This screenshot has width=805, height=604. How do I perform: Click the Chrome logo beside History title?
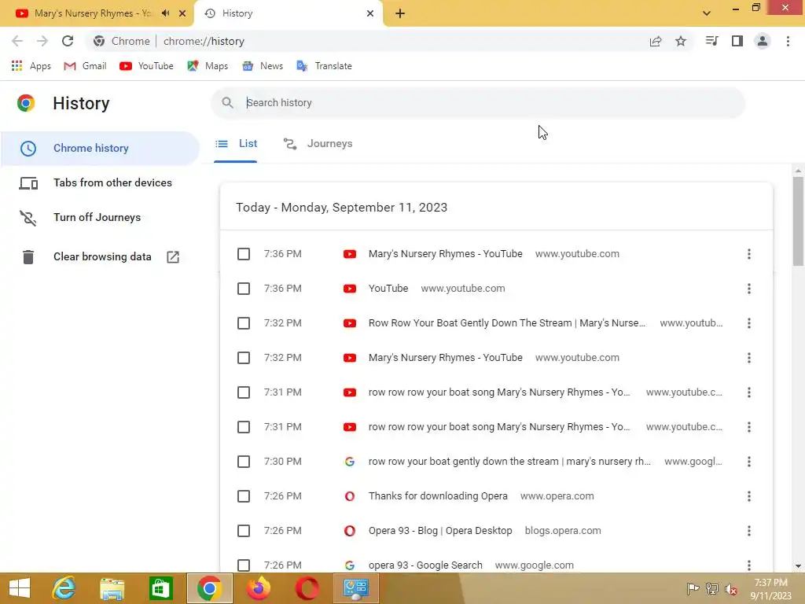(26, 103)
